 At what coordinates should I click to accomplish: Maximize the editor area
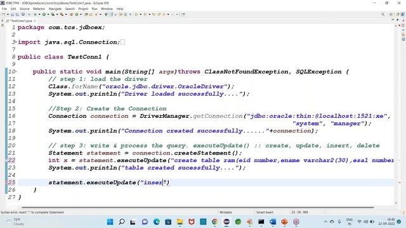tap(398, 20)
